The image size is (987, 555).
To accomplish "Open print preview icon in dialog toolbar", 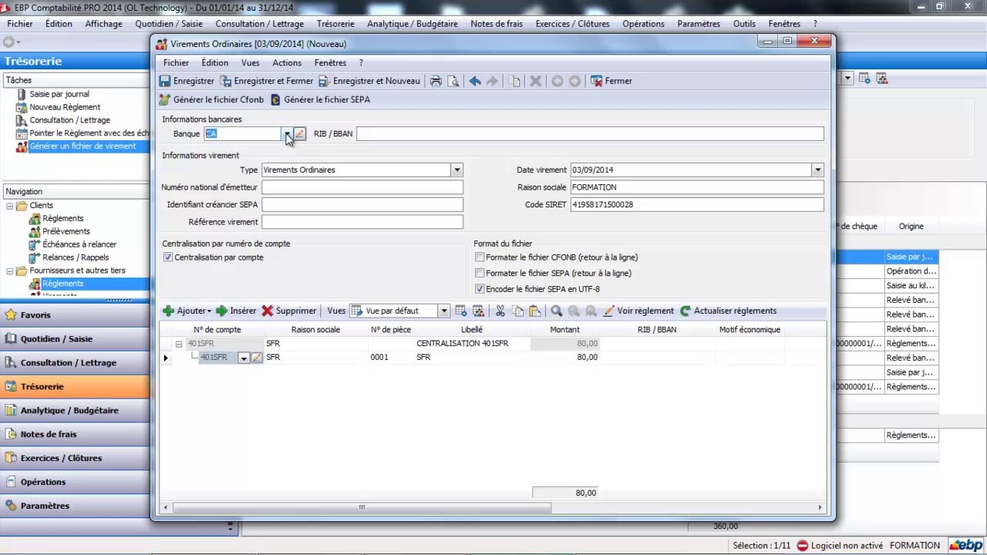I will coord(453,81).
